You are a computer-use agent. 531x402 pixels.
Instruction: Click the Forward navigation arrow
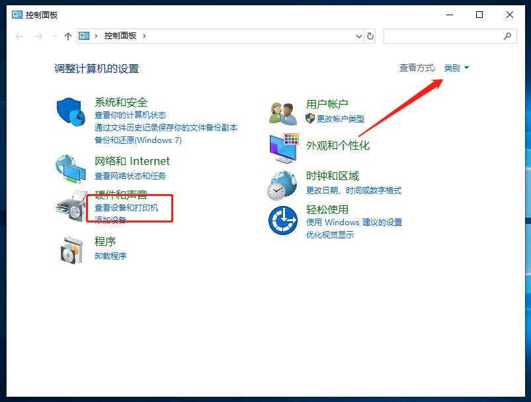[39, 36]
